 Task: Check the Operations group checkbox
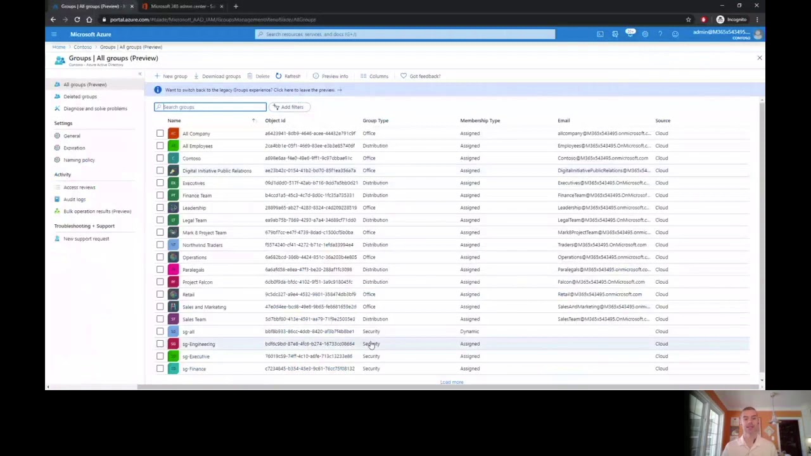pyautogui.click(x=160, y=257)
